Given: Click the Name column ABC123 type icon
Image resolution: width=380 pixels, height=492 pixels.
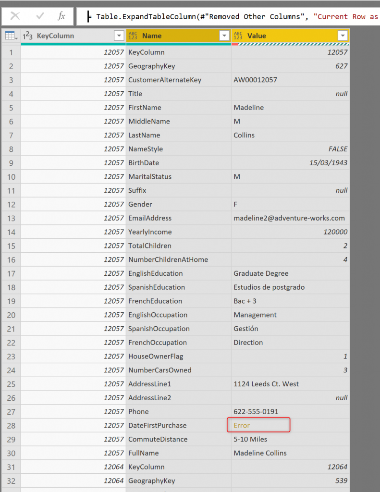Looking at the screenshot, I should click(133, 36).
